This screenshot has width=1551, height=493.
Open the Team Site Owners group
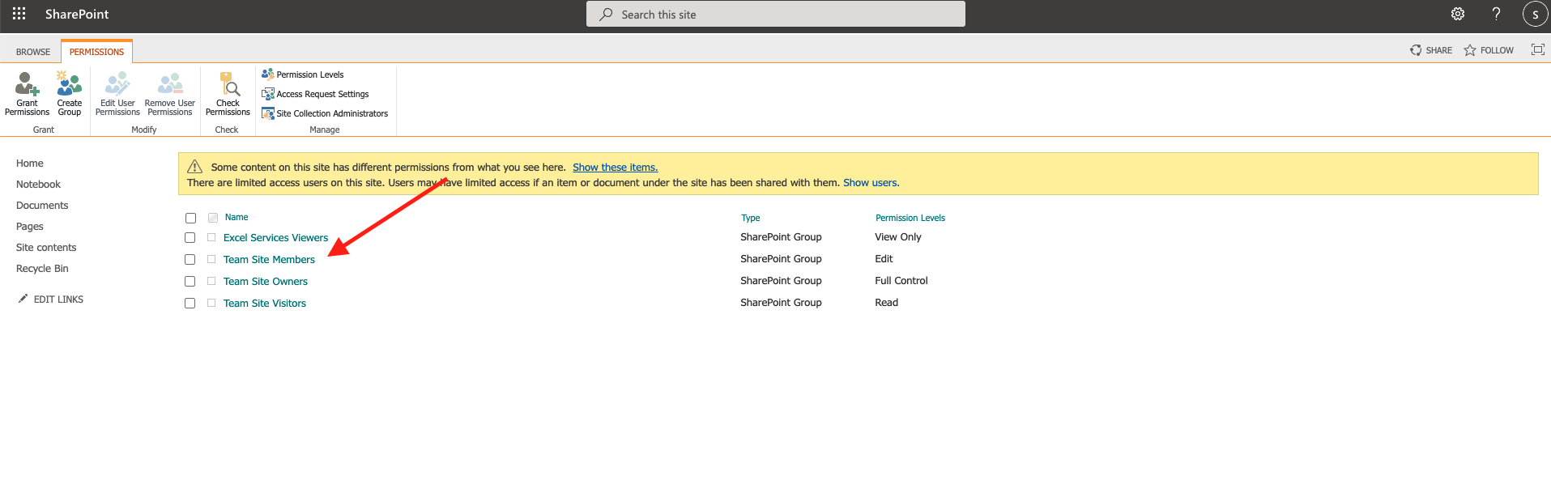pyautogui.click(x=266, y=282)
